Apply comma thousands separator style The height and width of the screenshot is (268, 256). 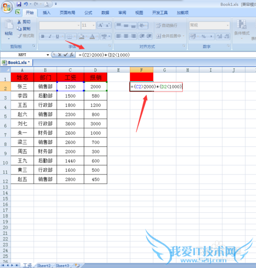pos(211,36)
